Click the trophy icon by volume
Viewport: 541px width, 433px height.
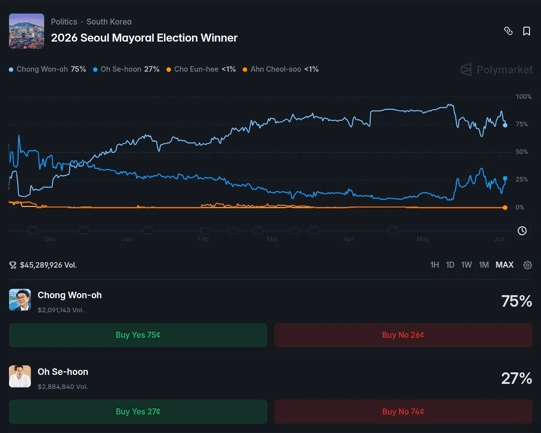coord(13,265)
